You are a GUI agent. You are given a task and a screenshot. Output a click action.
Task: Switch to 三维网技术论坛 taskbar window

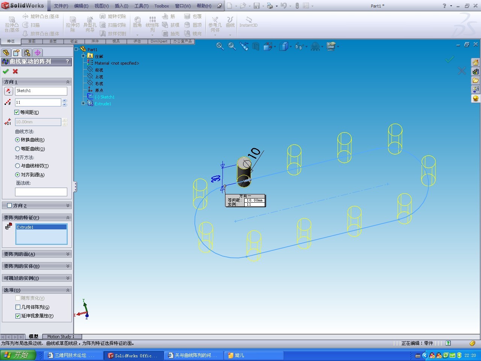(74, 355)
